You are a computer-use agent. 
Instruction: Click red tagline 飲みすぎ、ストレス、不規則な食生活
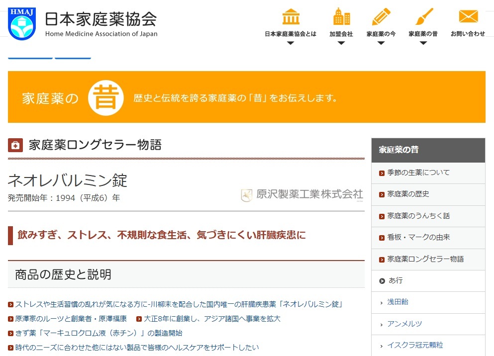pos(162,235)
